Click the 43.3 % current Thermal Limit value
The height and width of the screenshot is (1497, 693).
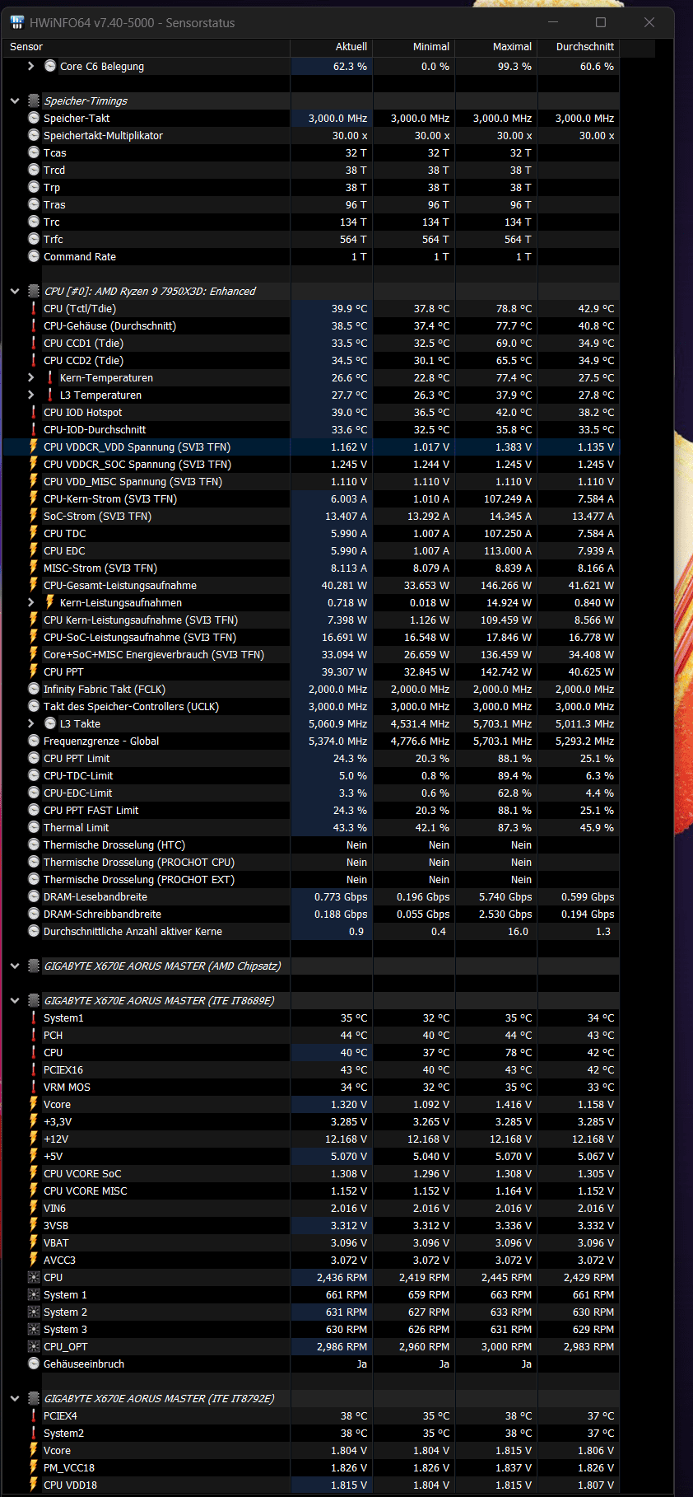[350, 827]
